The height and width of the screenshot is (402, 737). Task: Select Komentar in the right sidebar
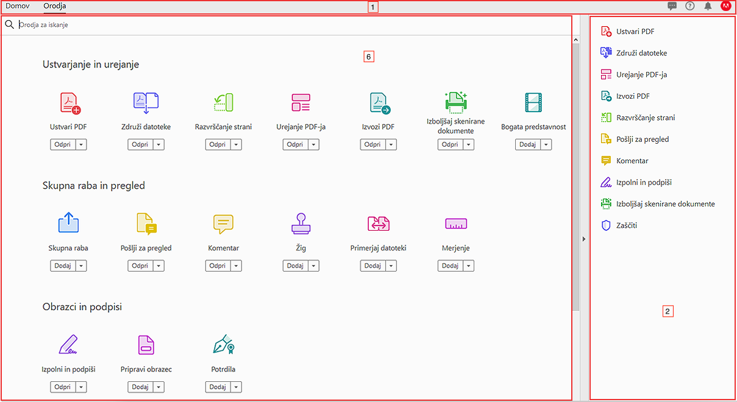(x=624, y=161)
